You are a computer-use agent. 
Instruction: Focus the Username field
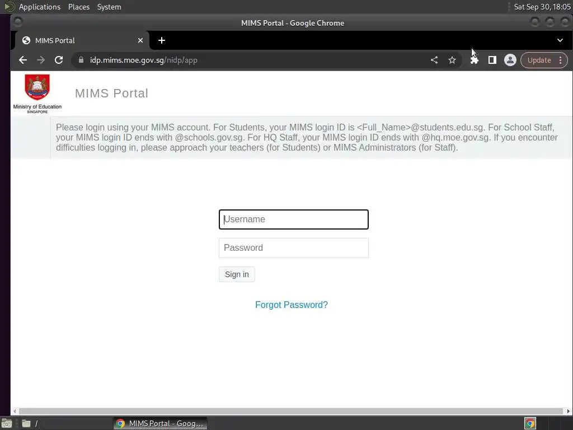tap(293, 219)
